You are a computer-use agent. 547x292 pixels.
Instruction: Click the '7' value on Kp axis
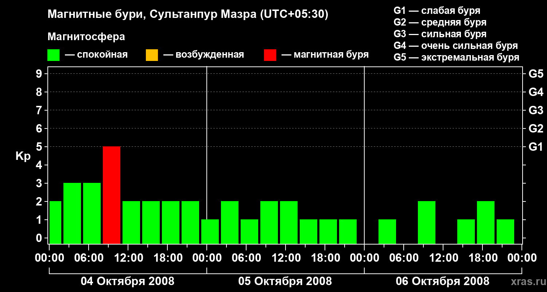40,110
